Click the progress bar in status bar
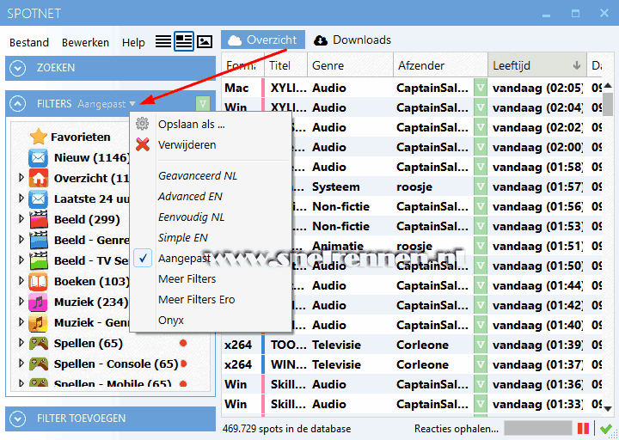This screenshot has width=619, height=440. click(x=538, y=428)
